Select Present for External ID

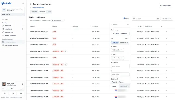(114, 82)
